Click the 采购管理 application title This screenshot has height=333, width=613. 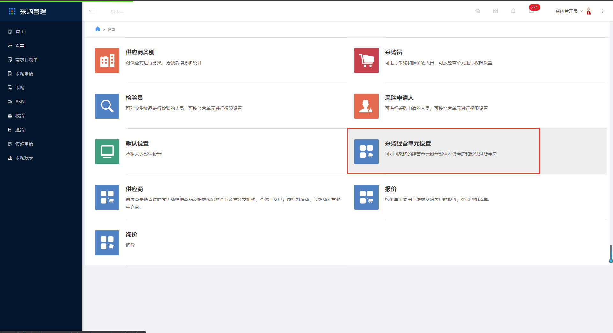[33, 11]
